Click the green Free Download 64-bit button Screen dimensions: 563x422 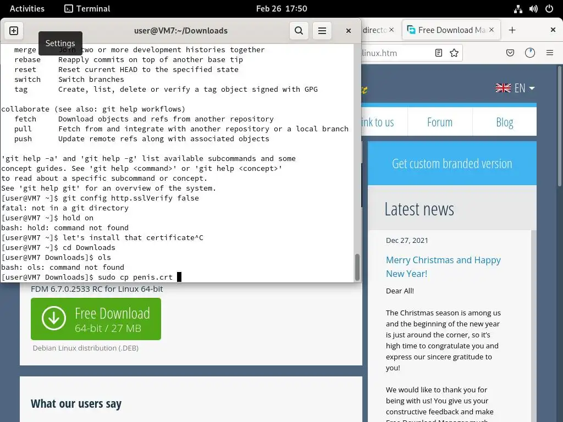96,319
